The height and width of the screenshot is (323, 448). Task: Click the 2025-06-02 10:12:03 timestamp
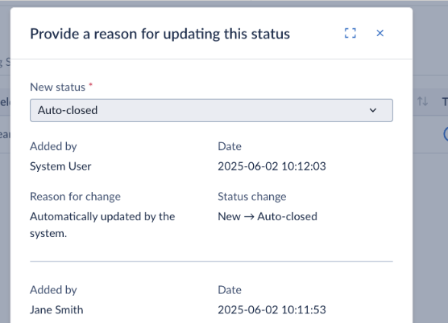pyautogui.click(x=272, y=166)
